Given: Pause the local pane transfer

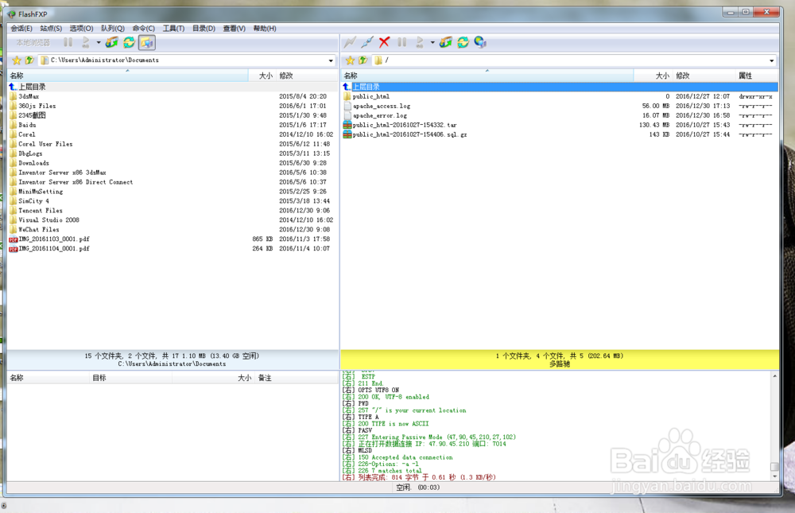Looking at the screenshot, I should tap(68, 43).
